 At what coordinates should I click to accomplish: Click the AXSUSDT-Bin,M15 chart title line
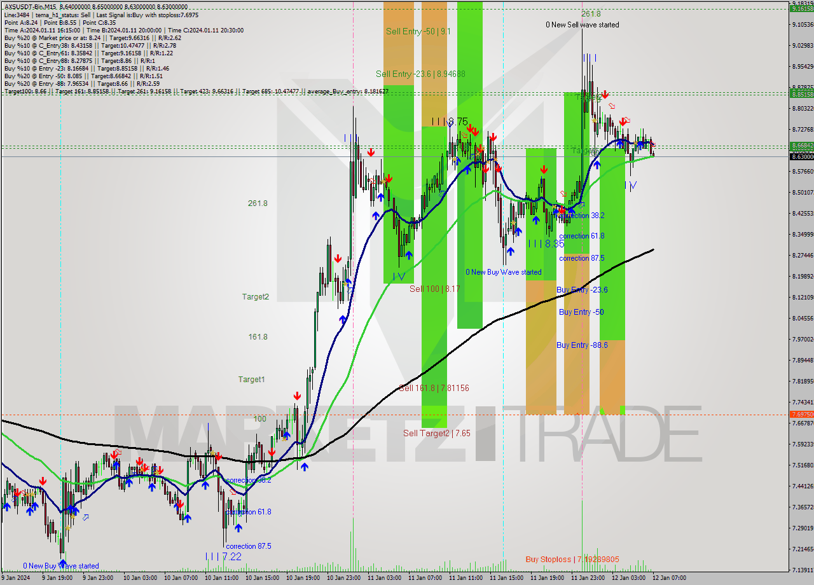pyautogui.click(x=95, y=6)
